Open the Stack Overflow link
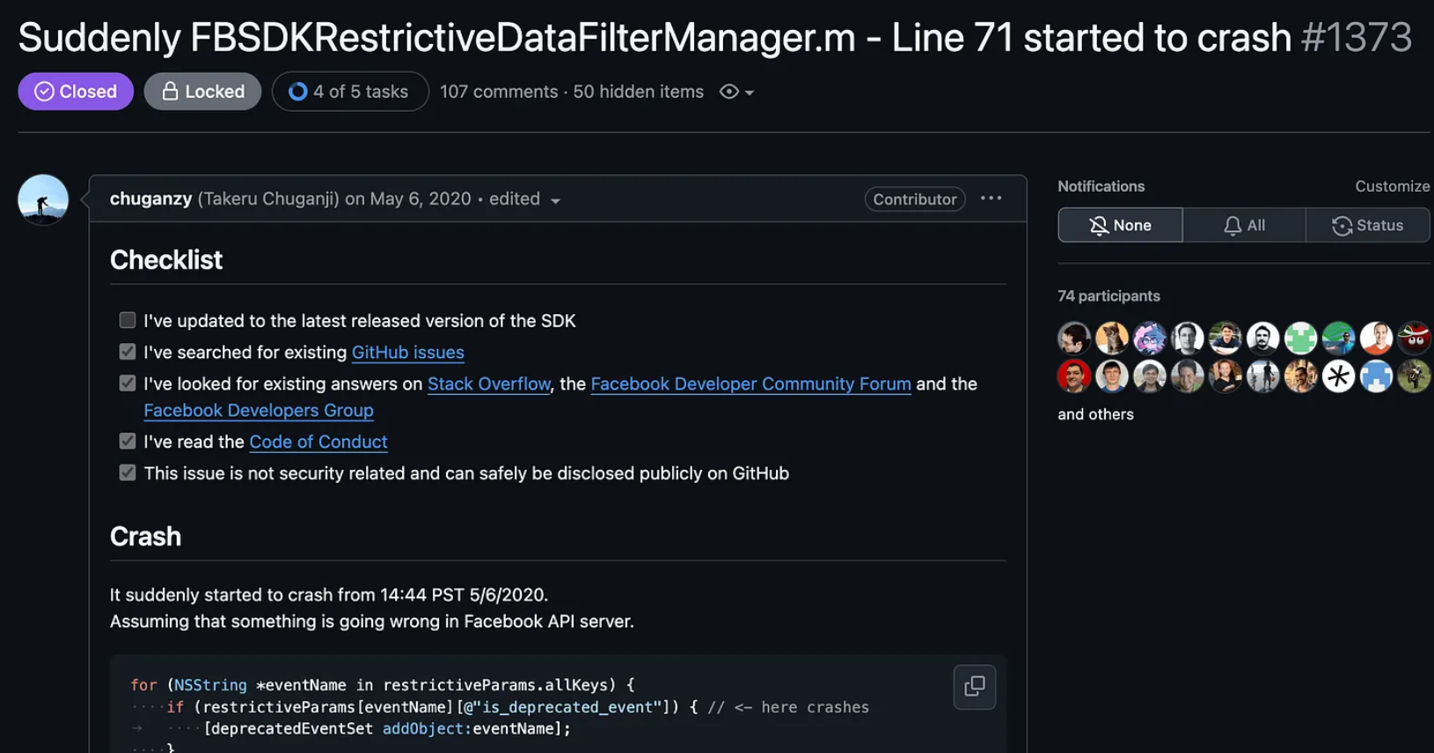1434x753 pixels. coord(489,384)
